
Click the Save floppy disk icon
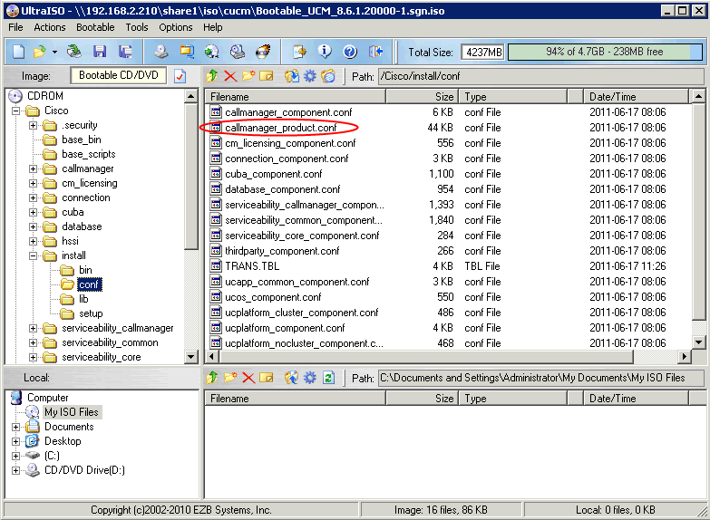click(100, 52)
